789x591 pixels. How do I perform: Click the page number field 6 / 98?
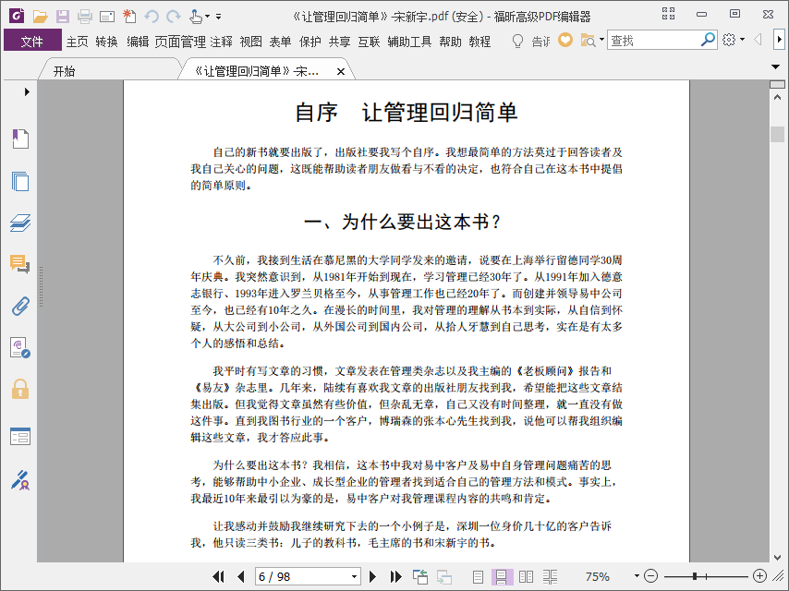click(302, 576)
